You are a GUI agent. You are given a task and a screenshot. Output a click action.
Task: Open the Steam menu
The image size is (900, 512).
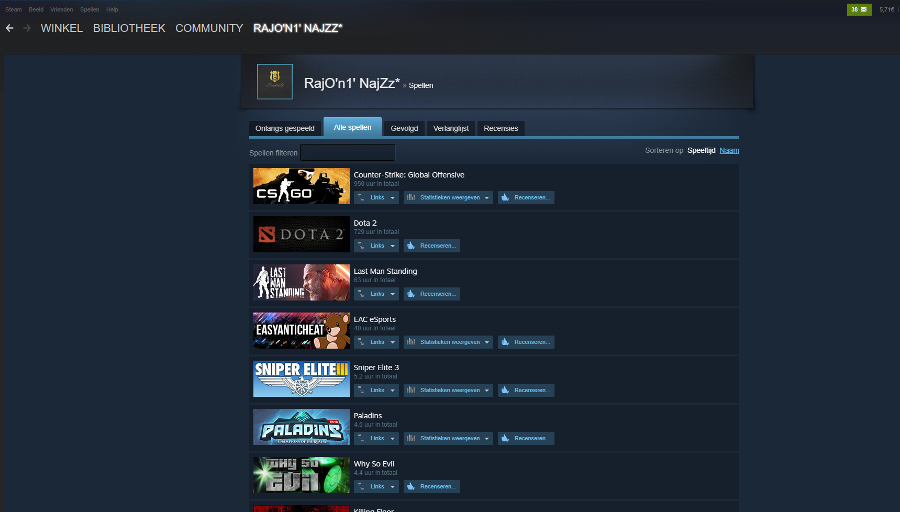14,9
